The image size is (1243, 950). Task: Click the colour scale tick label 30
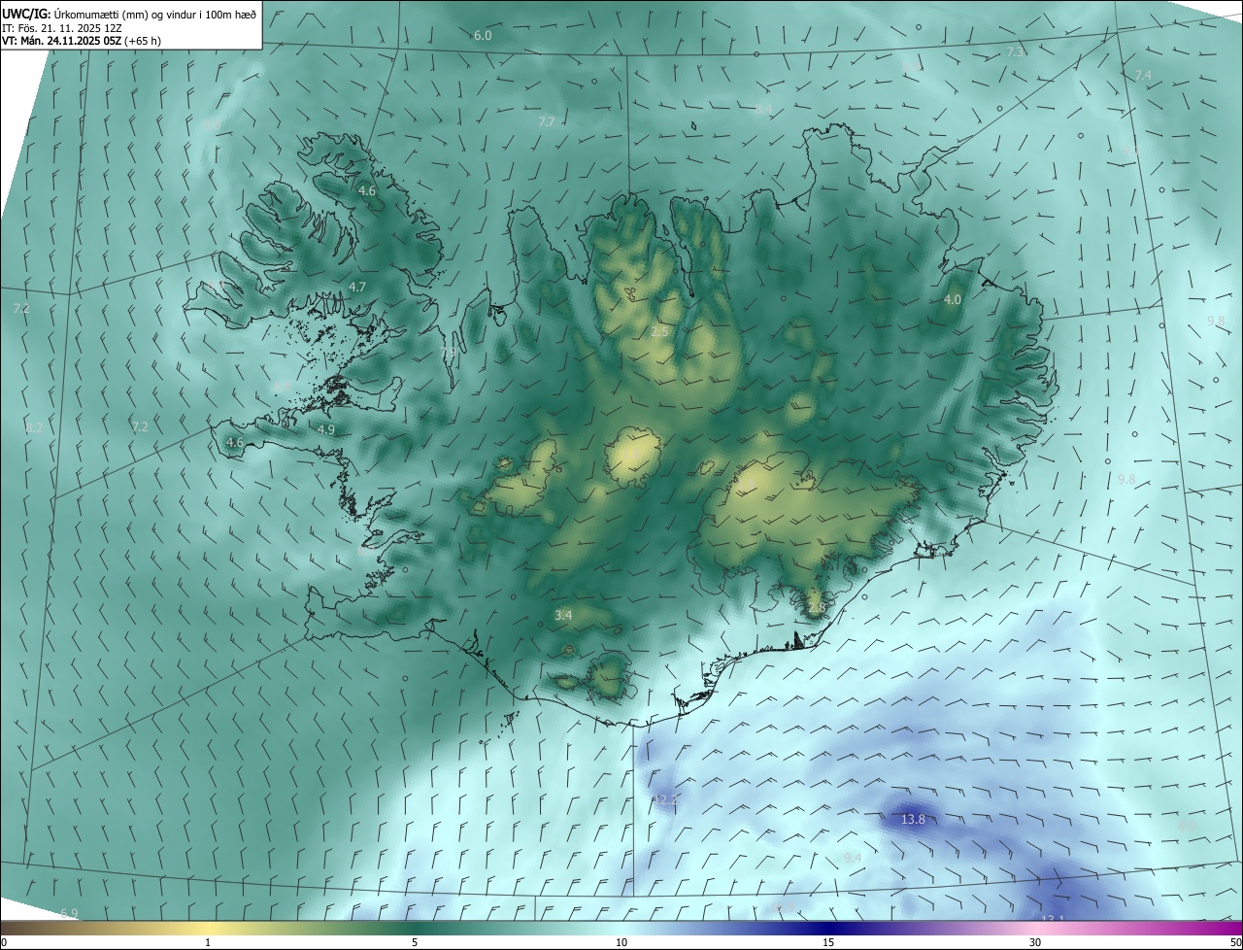coord(1035,942)
